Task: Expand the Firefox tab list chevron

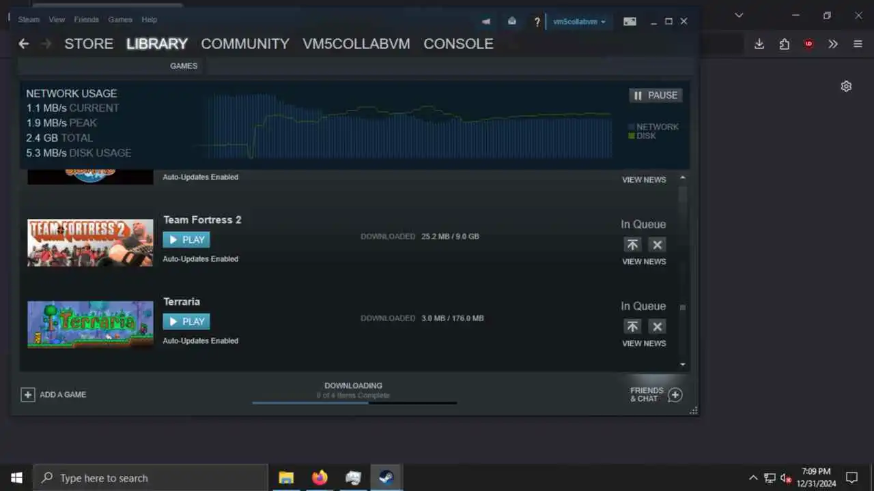Action: click(739, 15)
